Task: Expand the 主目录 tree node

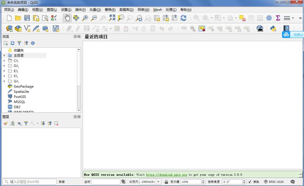Action: click(4, 56)
